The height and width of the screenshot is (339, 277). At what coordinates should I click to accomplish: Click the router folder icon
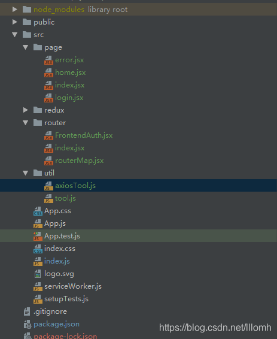click(38, 123)
